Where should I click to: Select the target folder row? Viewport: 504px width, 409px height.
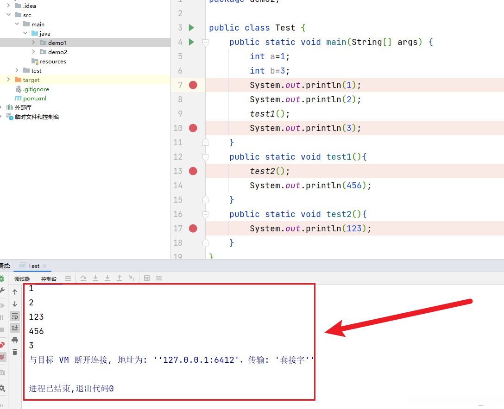[85, 80]
